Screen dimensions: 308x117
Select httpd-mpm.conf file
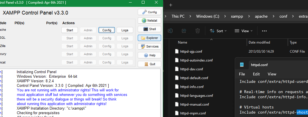[193, 113]
